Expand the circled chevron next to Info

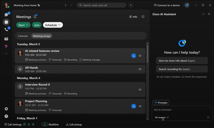click(143, 16)
